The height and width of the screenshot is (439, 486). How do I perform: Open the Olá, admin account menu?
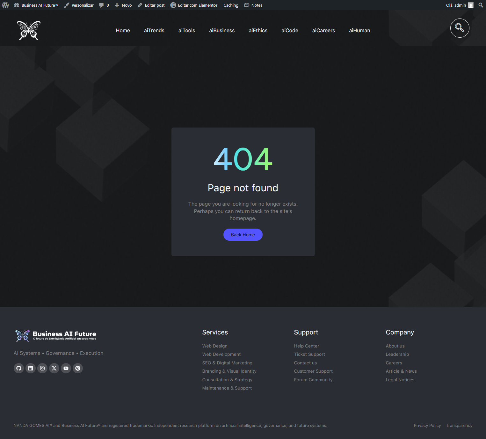pyautogui.click(x=460, y=5)
